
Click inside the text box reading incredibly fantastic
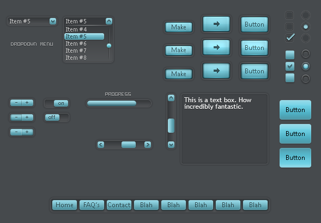click(225, 129)
